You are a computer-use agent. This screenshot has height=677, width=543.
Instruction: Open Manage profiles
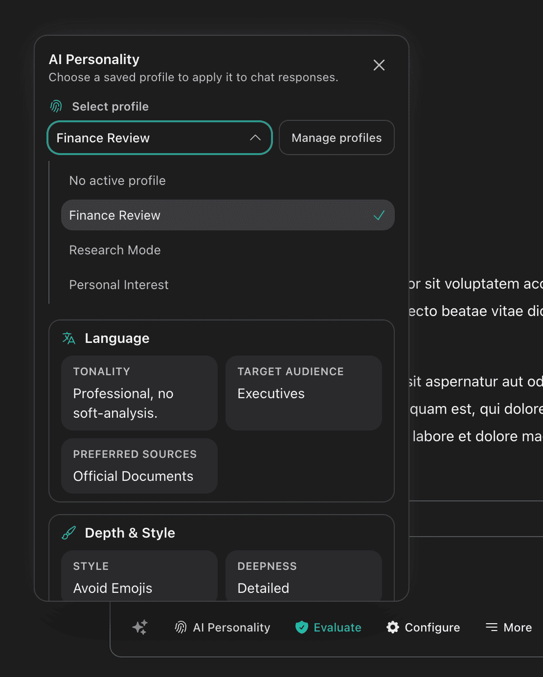[337, 138]
